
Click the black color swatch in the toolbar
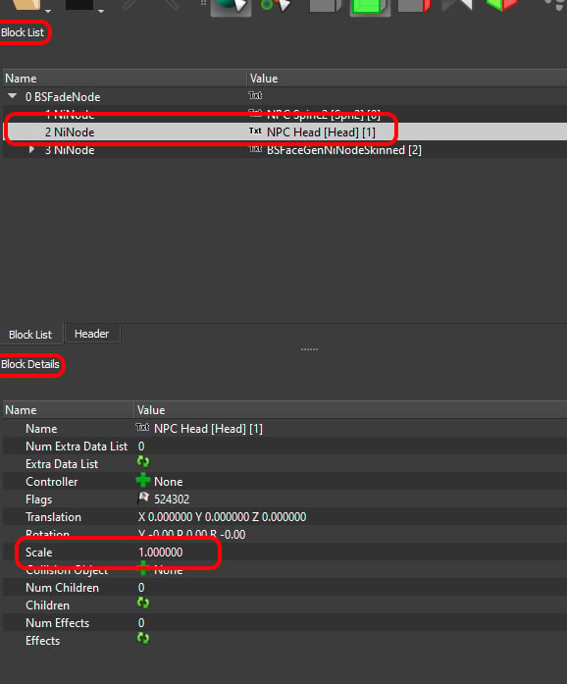pyautogui.click(x=79, y=4)
